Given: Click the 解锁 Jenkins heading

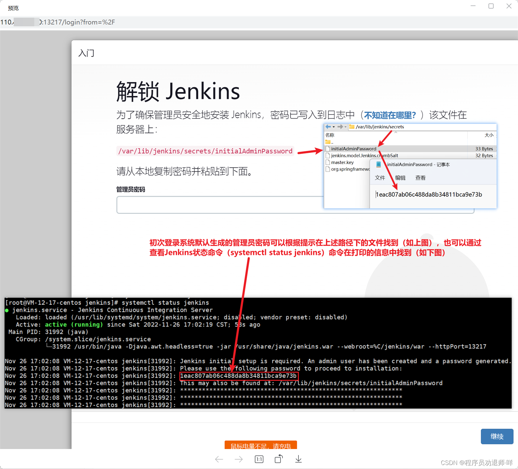Looking at the screenshot, I should tap(178, 91).
